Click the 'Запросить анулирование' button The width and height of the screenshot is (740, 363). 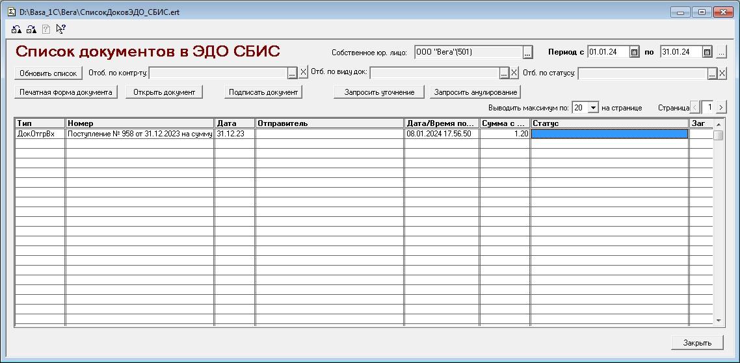475,92
